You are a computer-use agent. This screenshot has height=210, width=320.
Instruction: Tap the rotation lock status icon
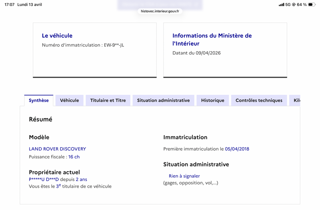pyautogui.click(x=294, y=4)
